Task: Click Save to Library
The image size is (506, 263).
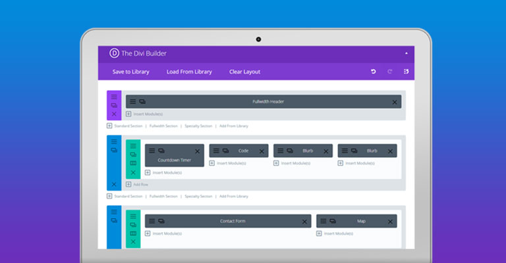Action: pos(130,72)
